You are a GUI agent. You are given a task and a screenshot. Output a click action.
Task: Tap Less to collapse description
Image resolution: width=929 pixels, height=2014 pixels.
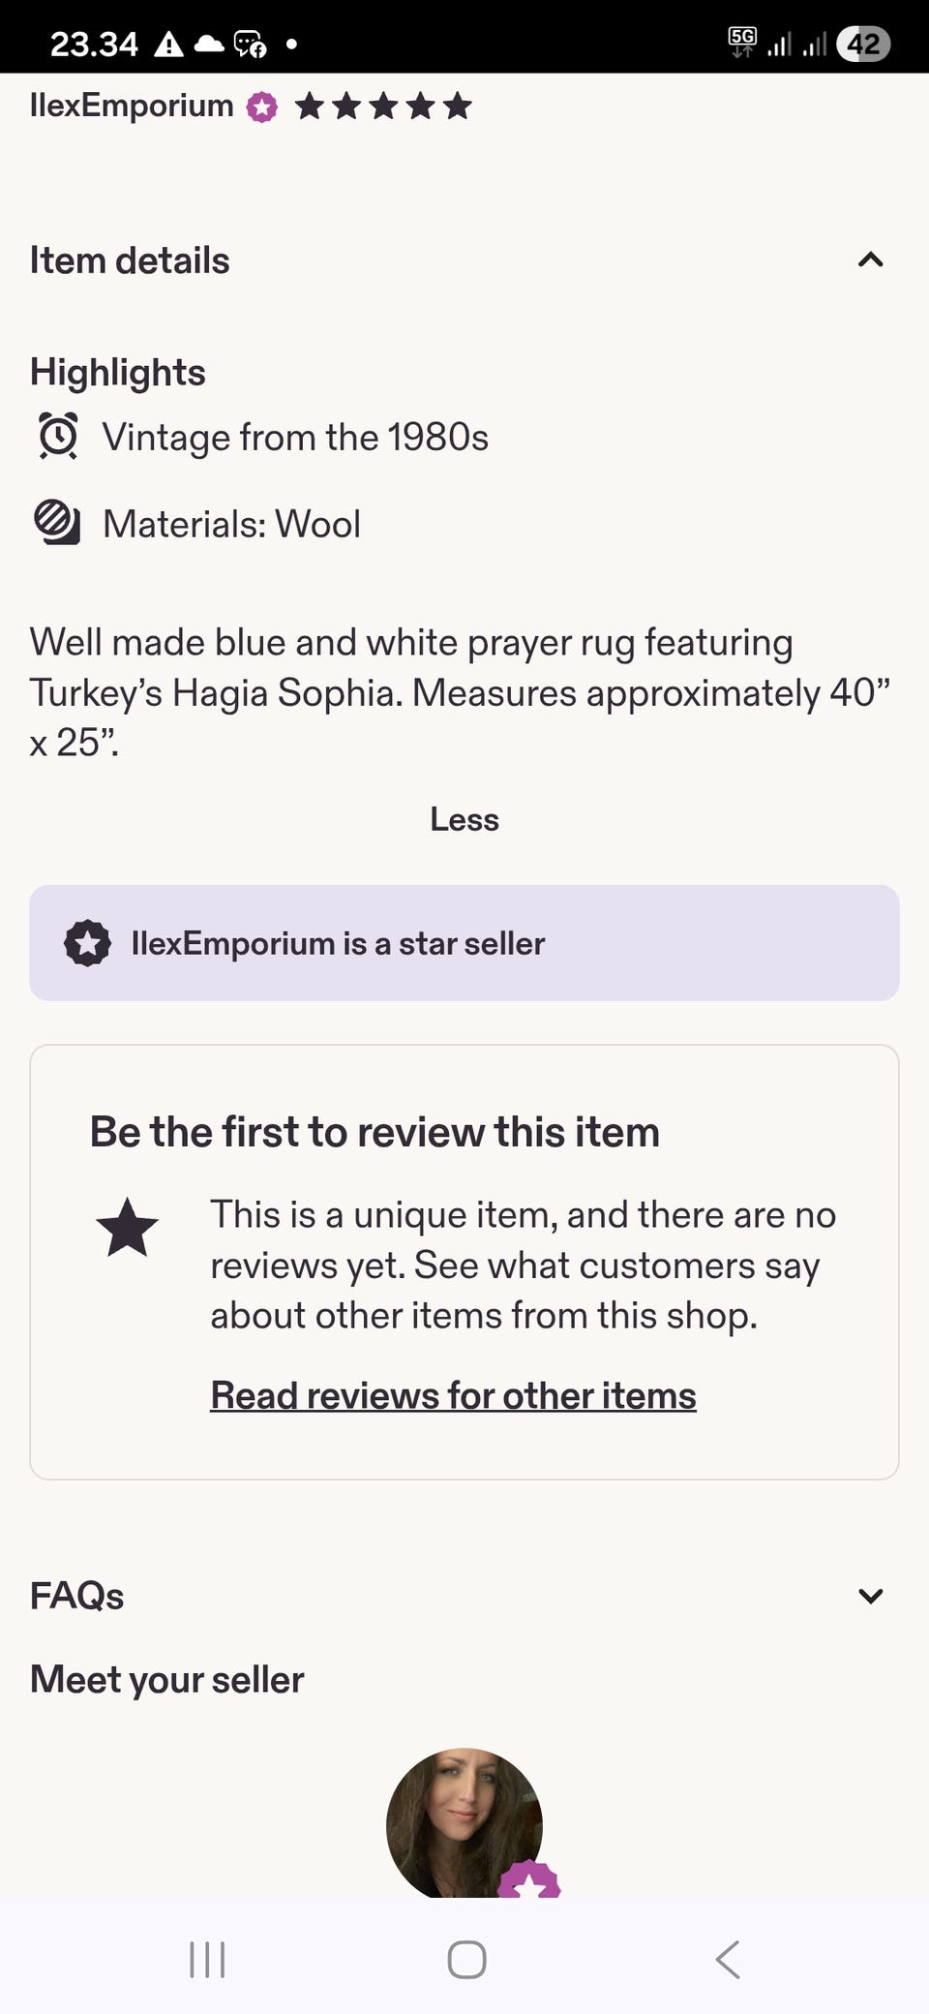pos(464,819)
